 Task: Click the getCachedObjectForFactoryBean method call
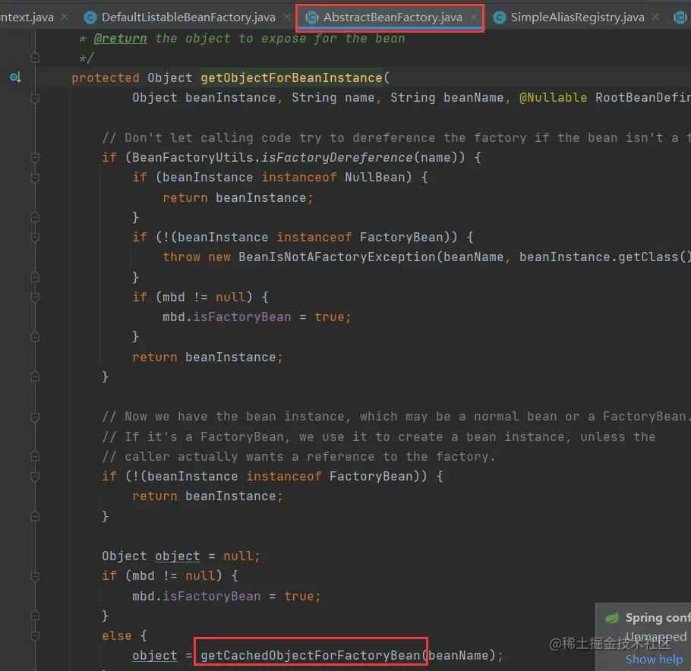311,656
